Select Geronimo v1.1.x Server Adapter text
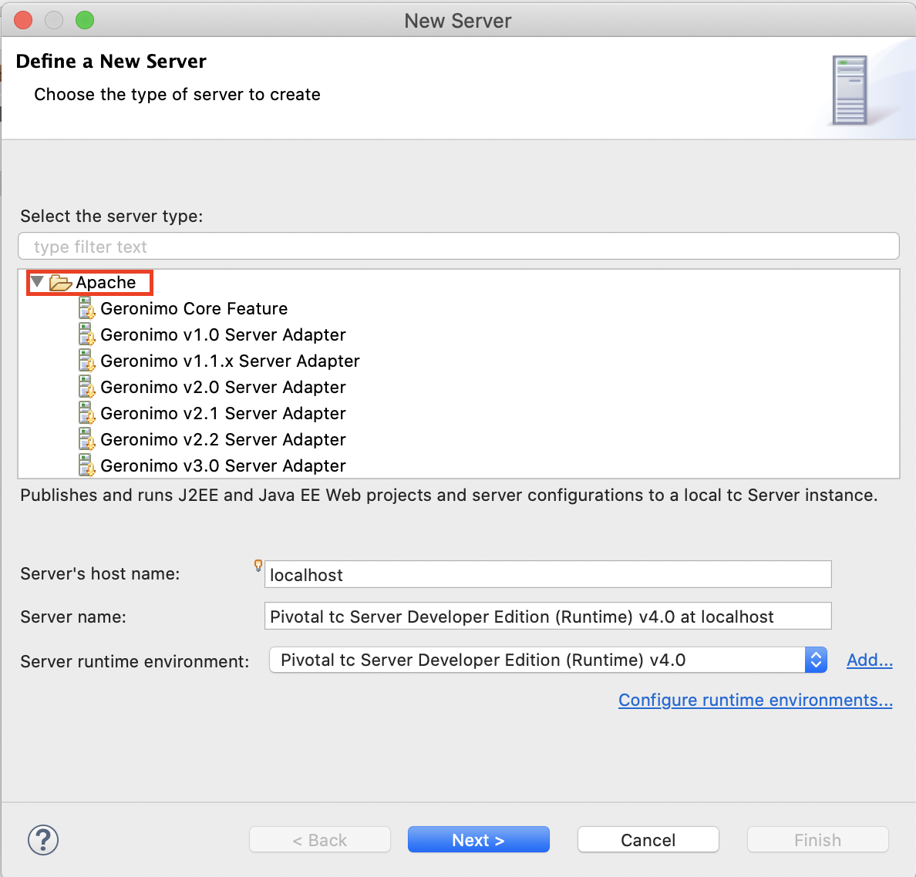Screen dimensions: 916x877 coord(231,361)
